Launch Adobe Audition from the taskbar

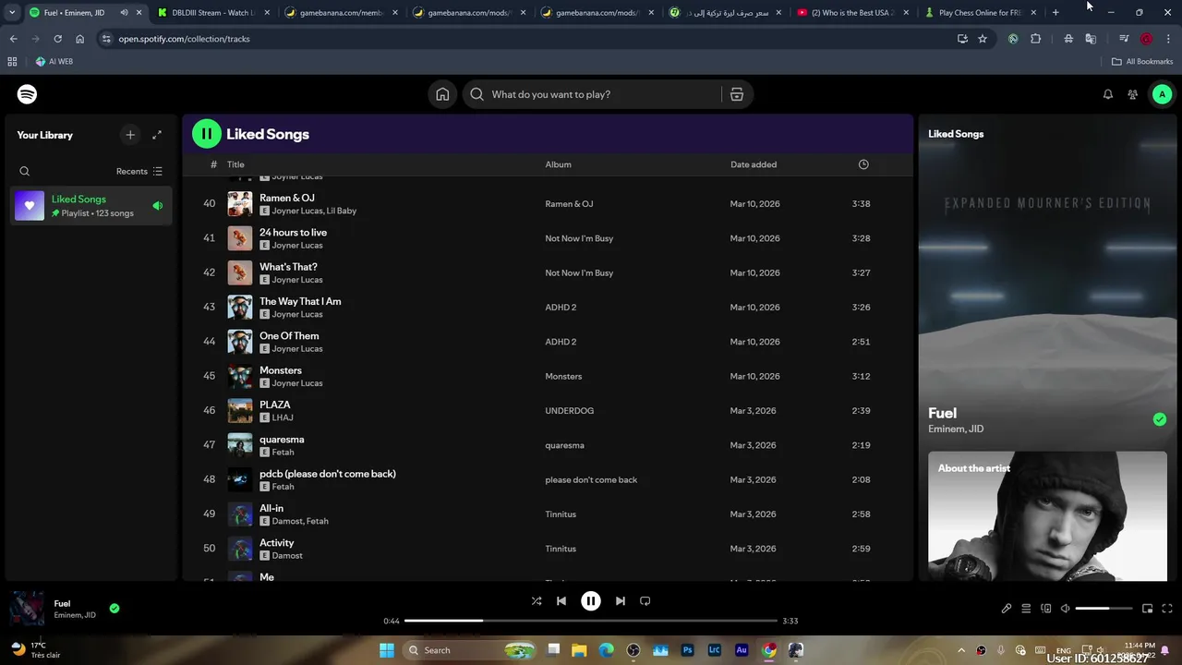coord(742,650)
